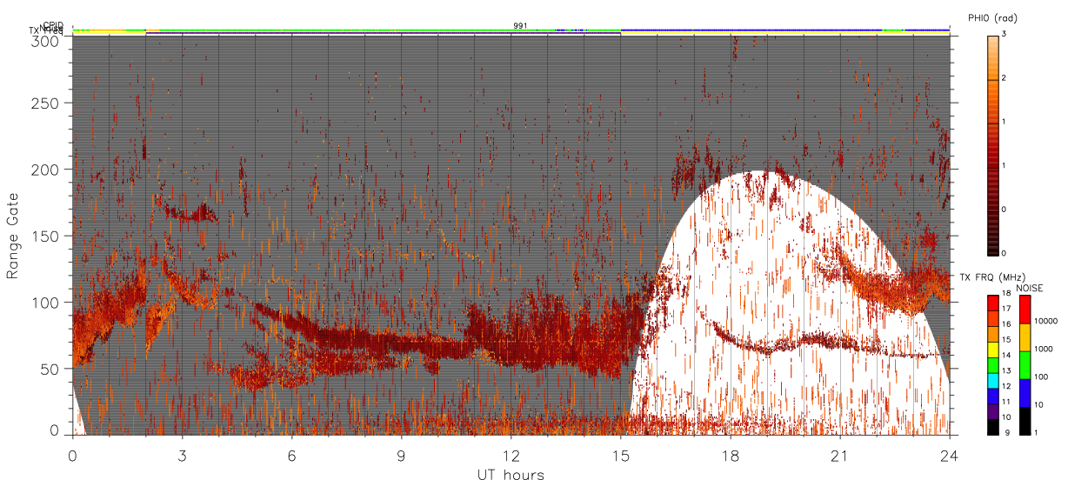
Task: Click the yellow 14–15 MHz TX FRQ swatch
Action: 992,350
